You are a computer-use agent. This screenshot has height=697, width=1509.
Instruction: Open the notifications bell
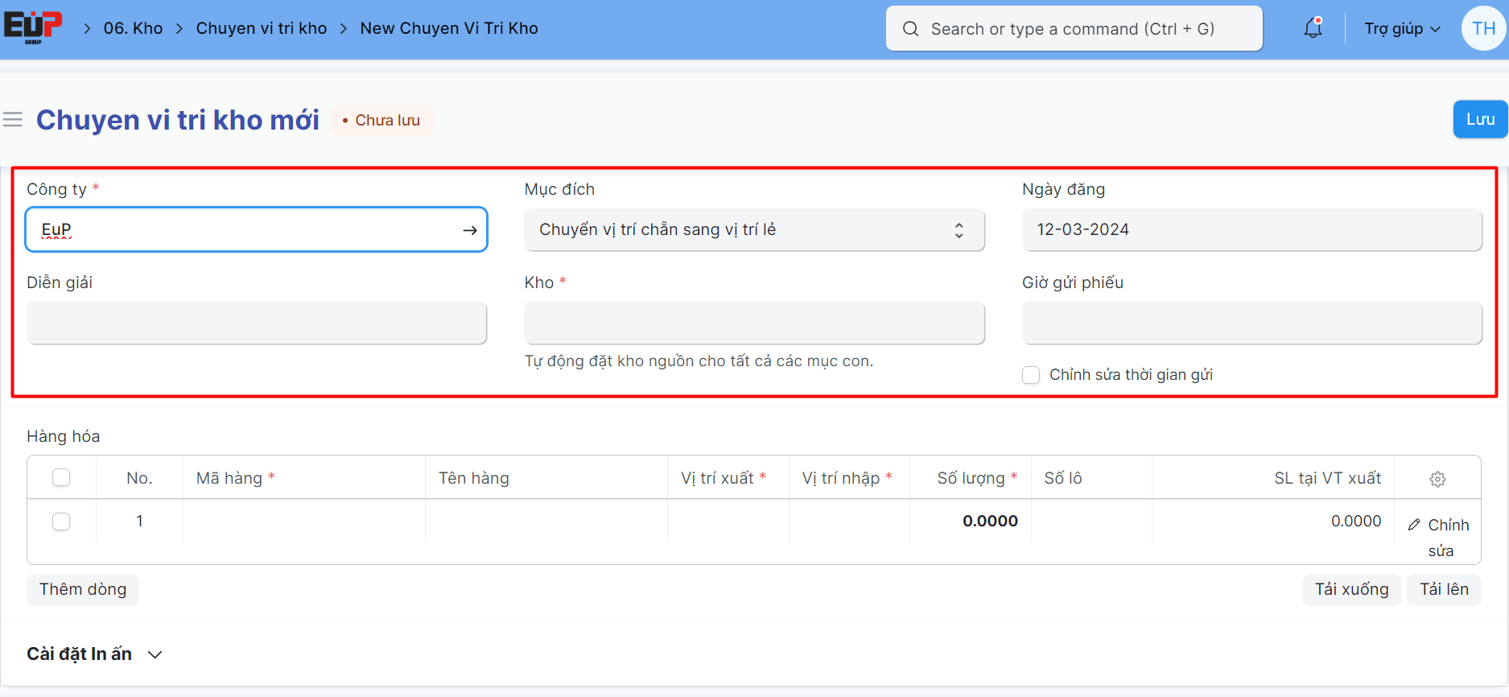point(1313,28)
